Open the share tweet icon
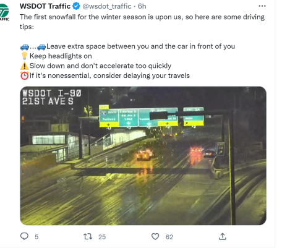The height and width of the screenshot is (248, 282). pos(223,236)
